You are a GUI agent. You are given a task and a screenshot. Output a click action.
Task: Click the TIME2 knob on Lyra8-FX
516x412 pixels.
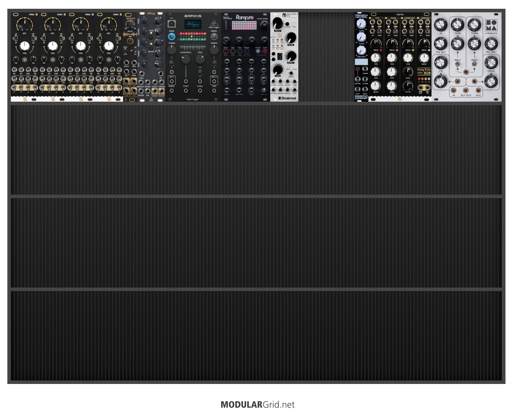[x=474, y=25]
